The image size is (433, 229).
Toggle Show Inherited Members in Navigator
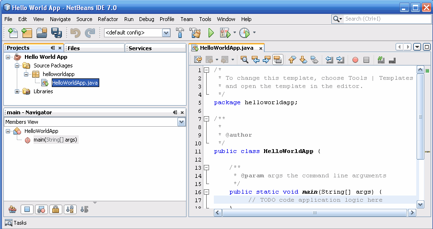[x=12, y=209]
